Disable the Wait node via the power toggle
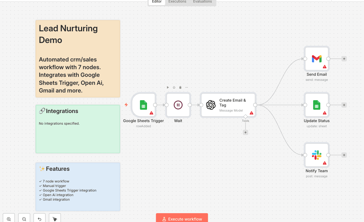The height and width of the screenshot is (222, 364). (x=174, y=87)
